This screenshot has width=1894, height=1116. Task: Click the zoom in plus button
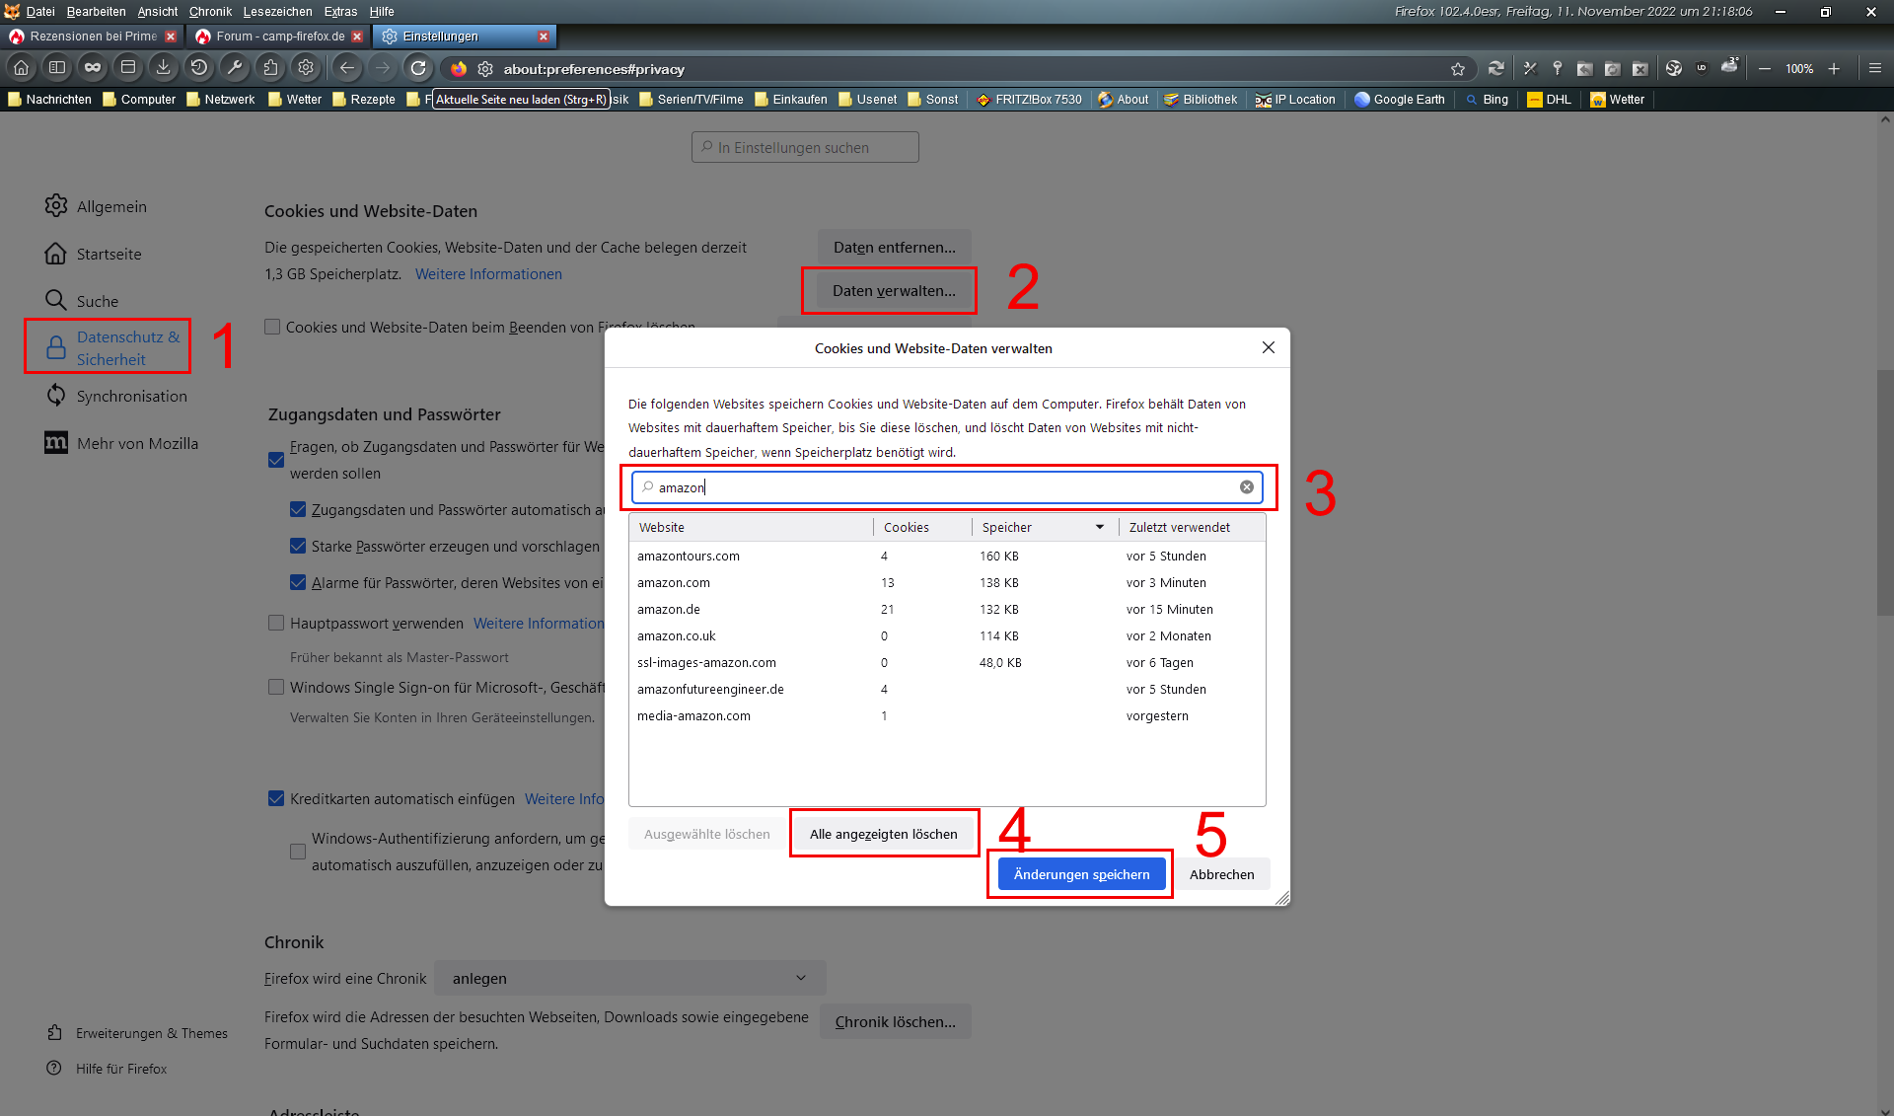(x=1834, y=68)
